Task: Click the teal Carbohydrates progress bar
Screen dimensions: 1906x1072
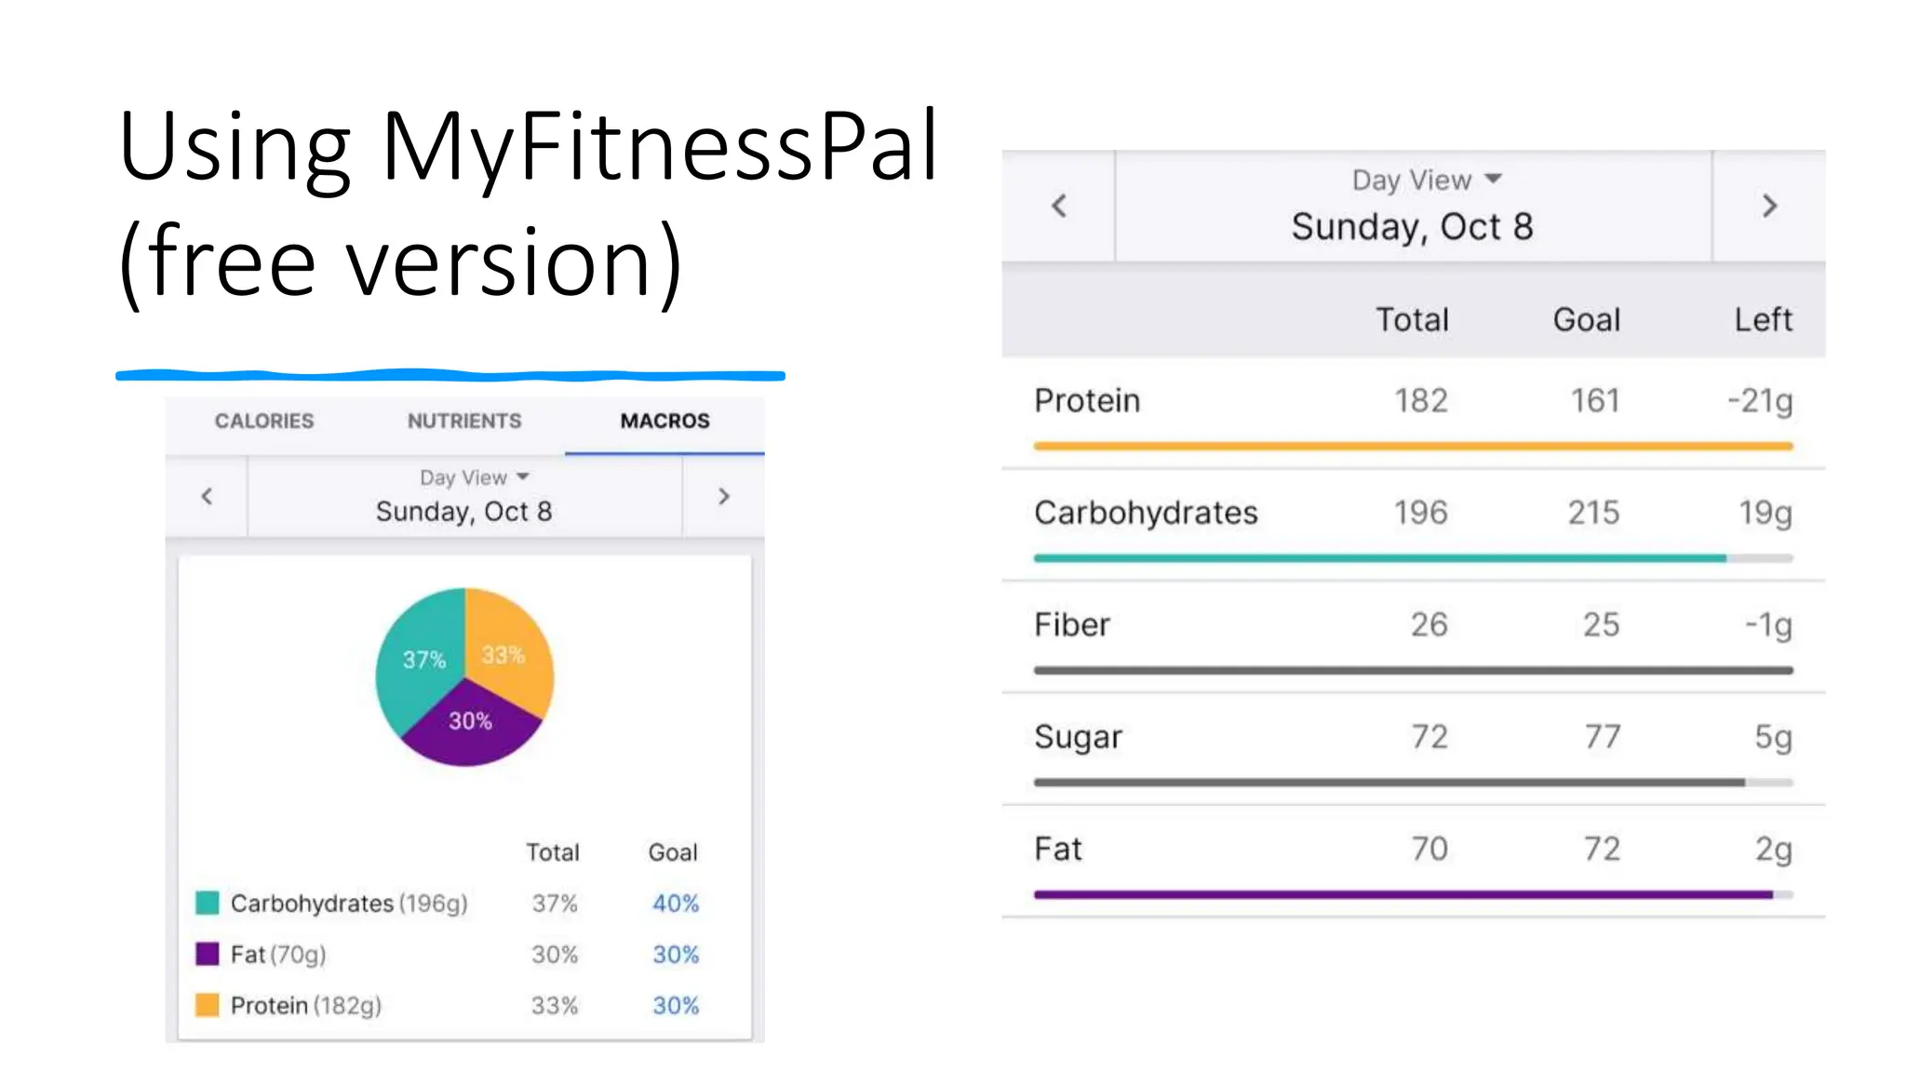Action: pos(1379,558)
